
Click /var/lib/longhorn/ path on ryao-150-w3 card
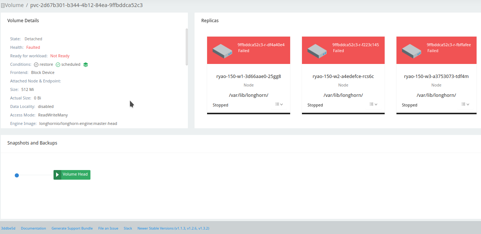coord(436,95)
